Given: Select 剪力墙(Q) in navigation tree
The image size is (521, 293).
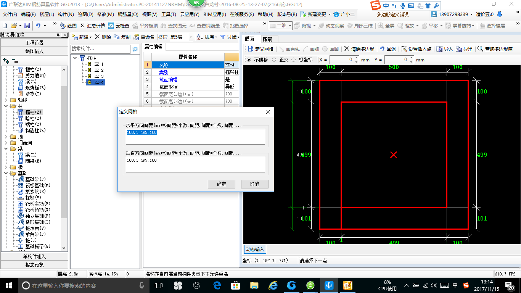Looking at the screenshot, I should coord(35,76).
